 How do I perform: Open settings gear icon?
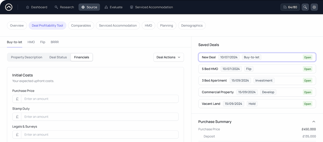coord(314,7)
